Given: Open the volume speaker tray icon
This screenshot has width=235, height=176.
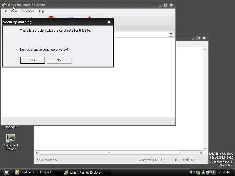Looking at the screenshot, I should [192, 172].
